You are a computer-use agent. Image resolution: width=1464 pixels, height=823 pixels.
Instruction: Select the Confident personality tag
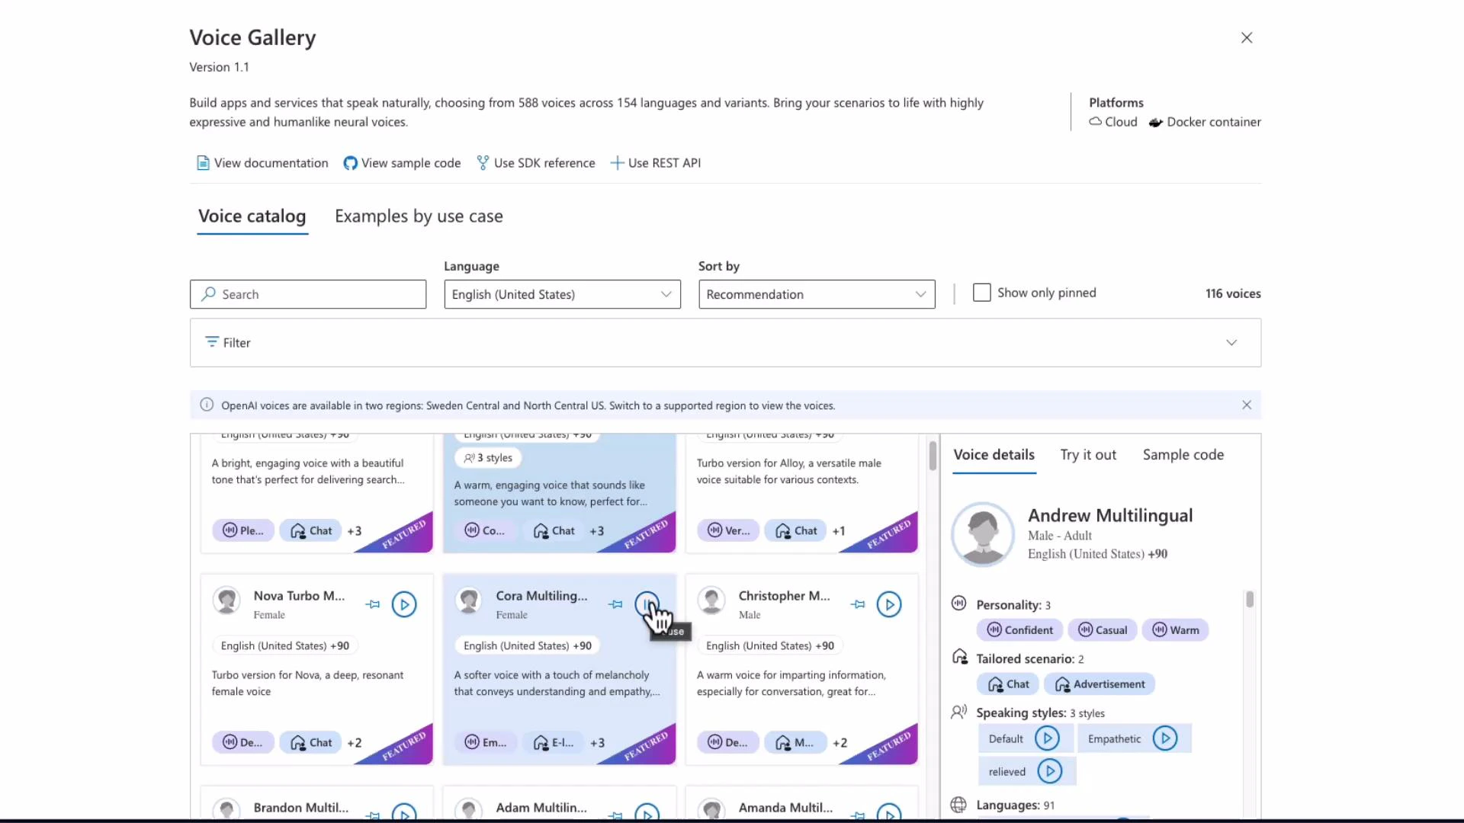pos(1019,630)
